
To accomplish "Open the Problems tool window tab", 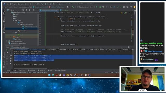I will [31, 70].
